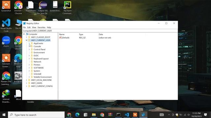
Task: Open the File menu in Registry Editor
Action: pos(24,27)
